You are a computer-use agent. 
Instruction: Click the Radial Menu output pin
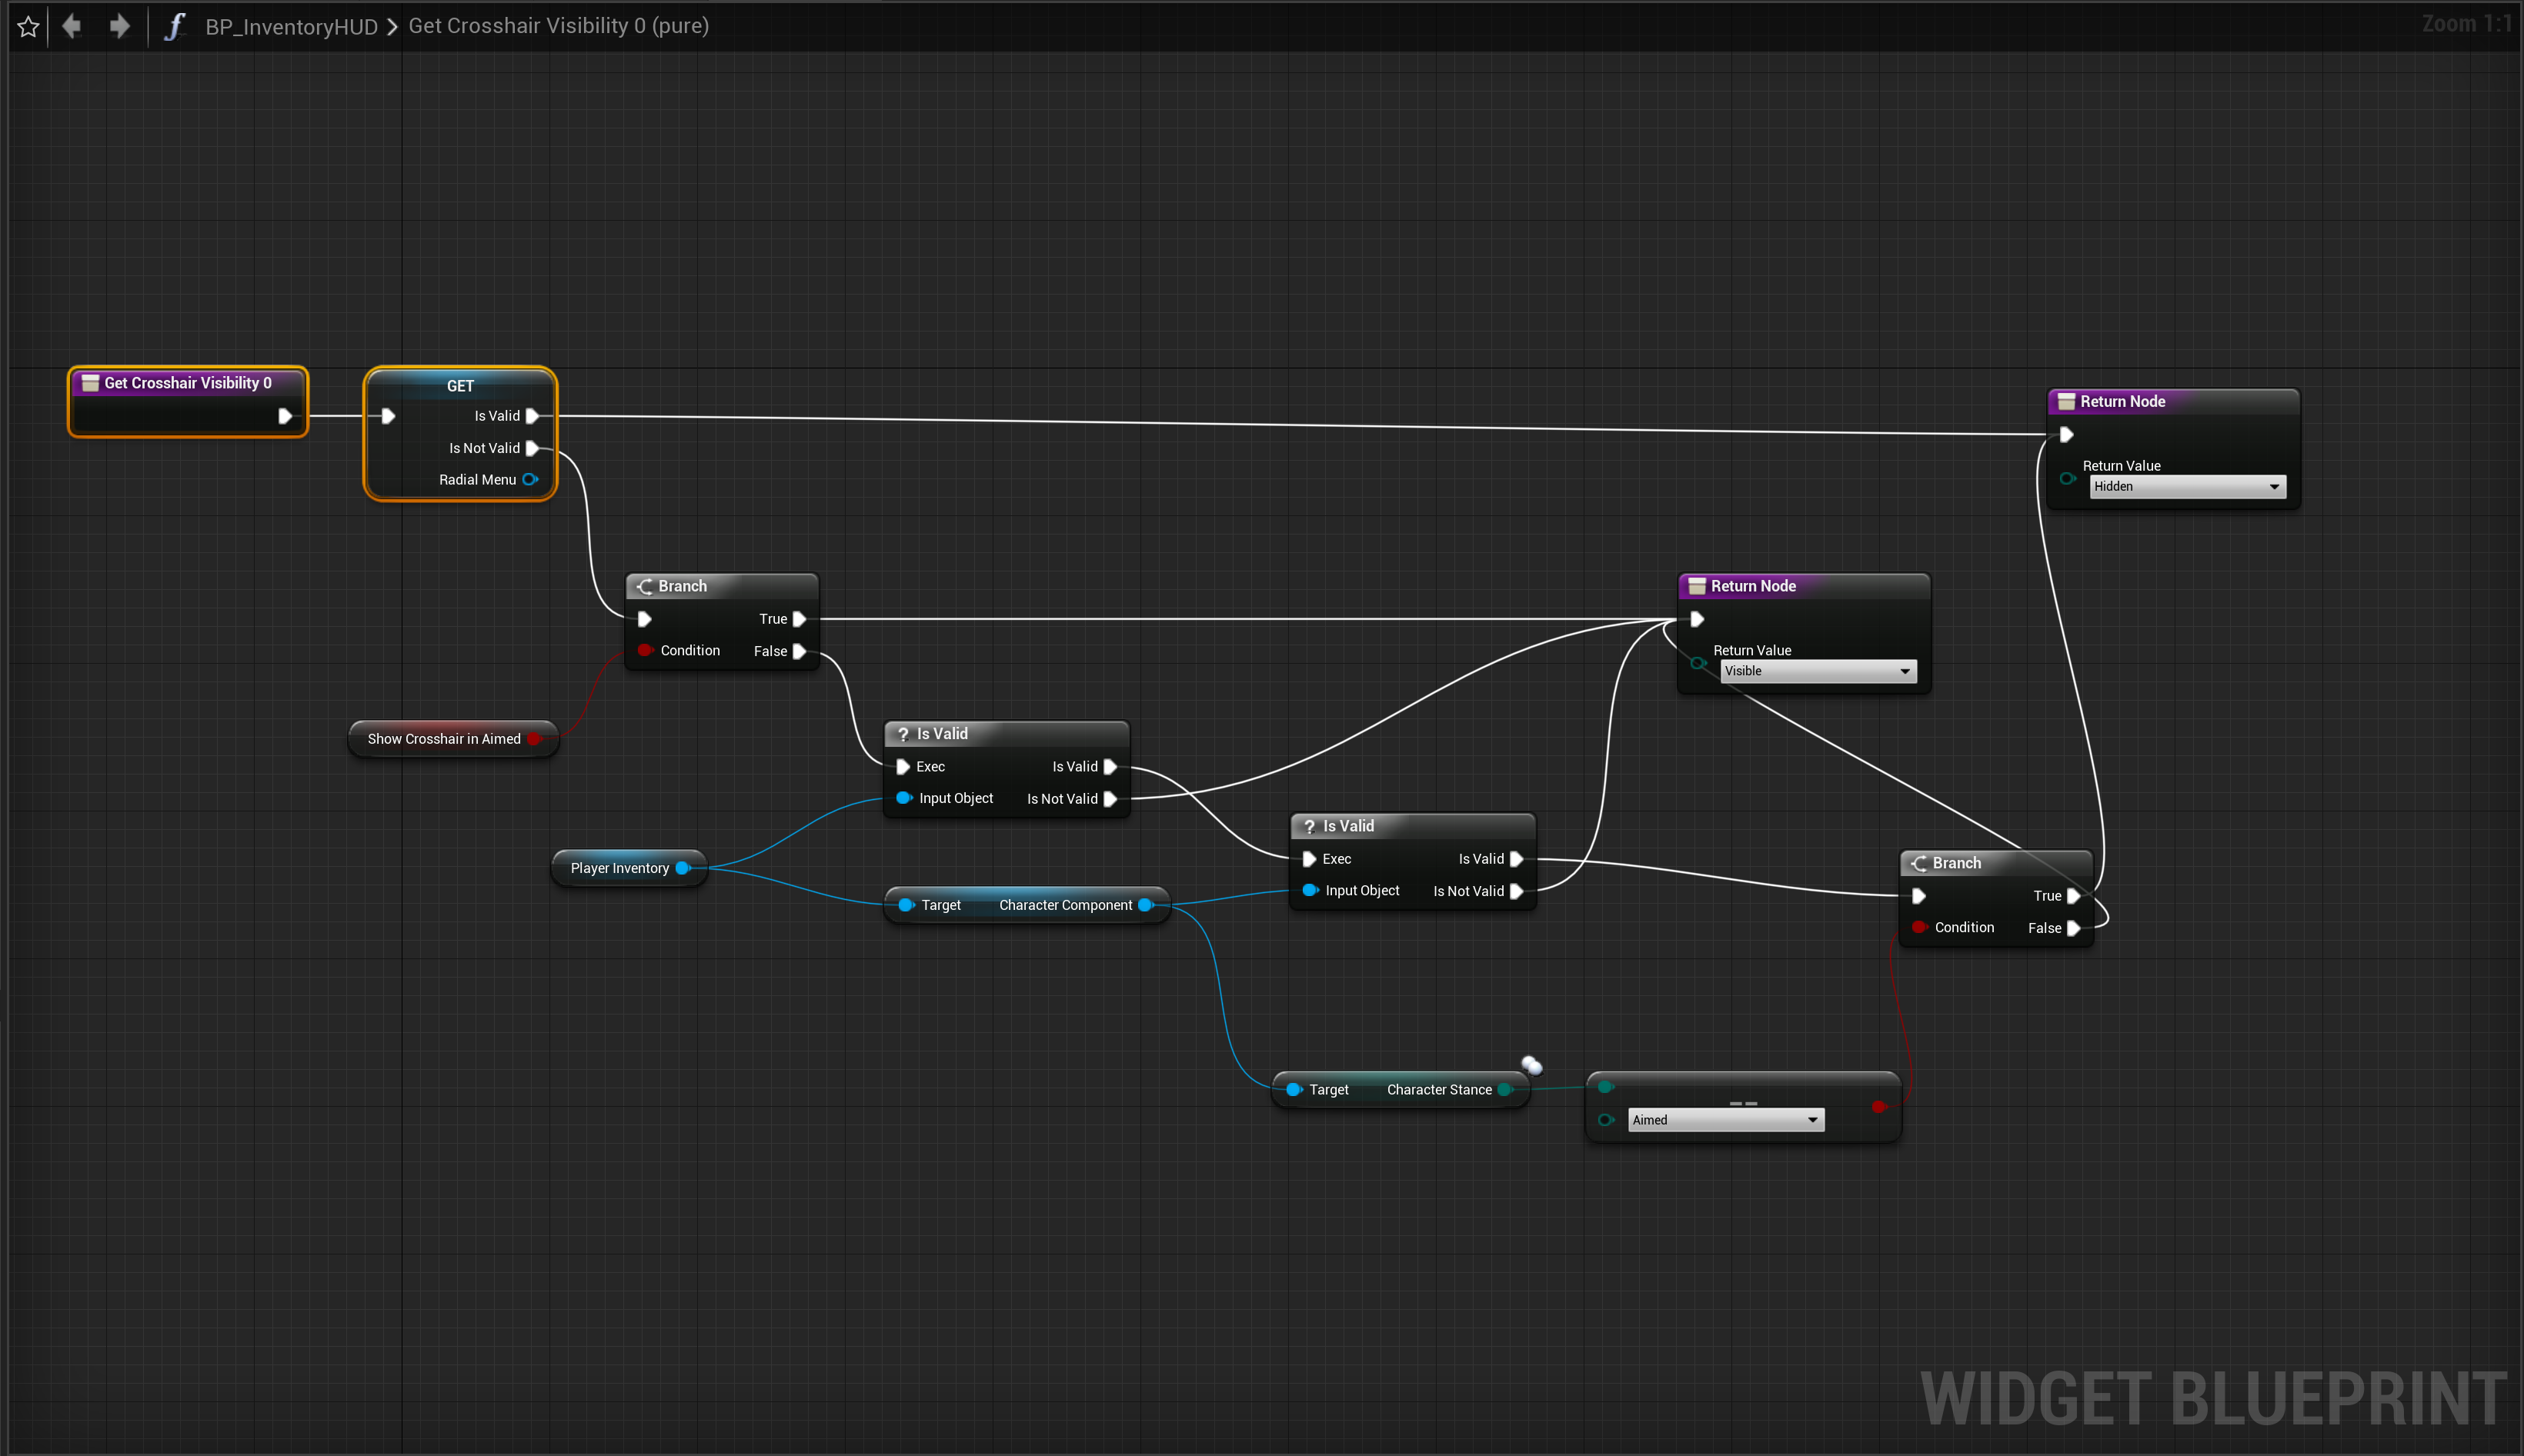[530, 480]
